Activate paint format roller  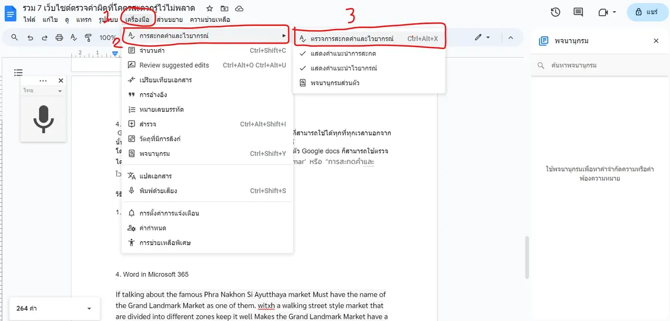pos(88,37)
